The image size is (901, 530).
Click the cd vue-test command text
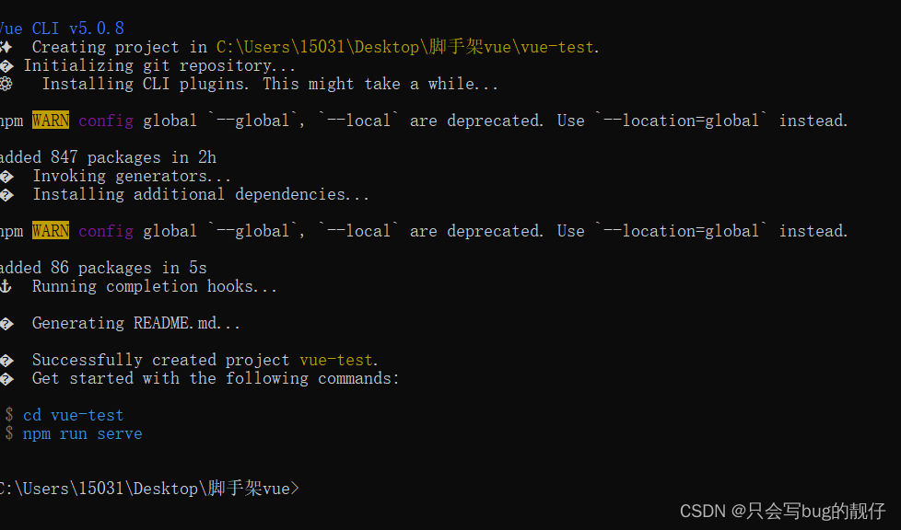(x=73, y=415)
